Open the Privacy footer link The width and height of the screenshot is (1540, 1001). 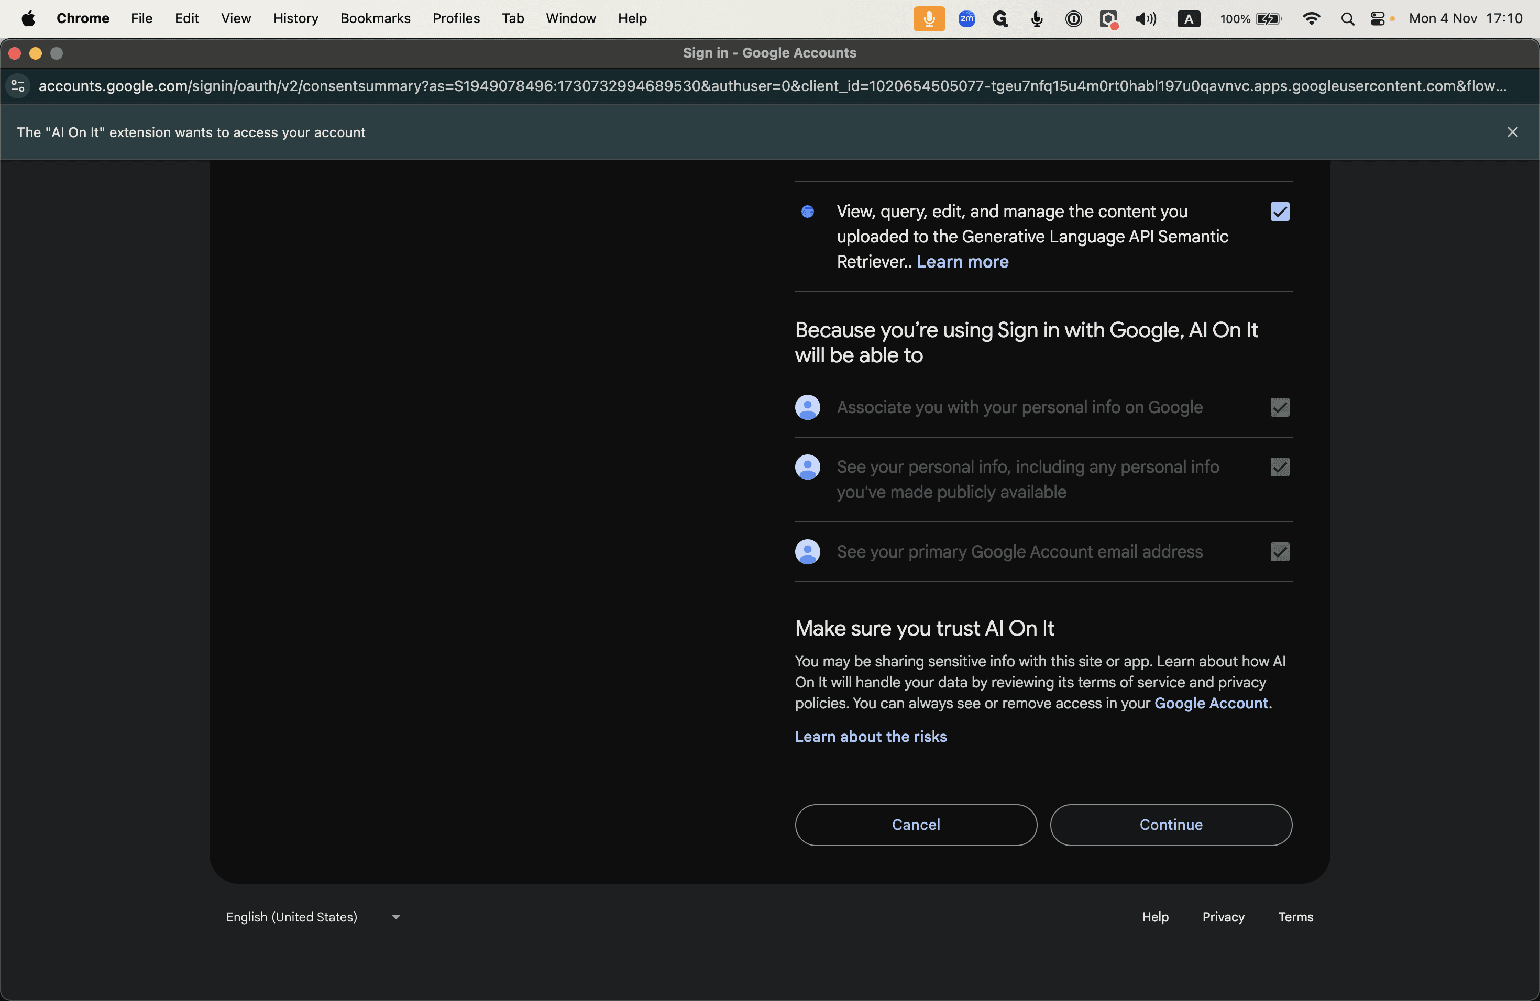1223,917
